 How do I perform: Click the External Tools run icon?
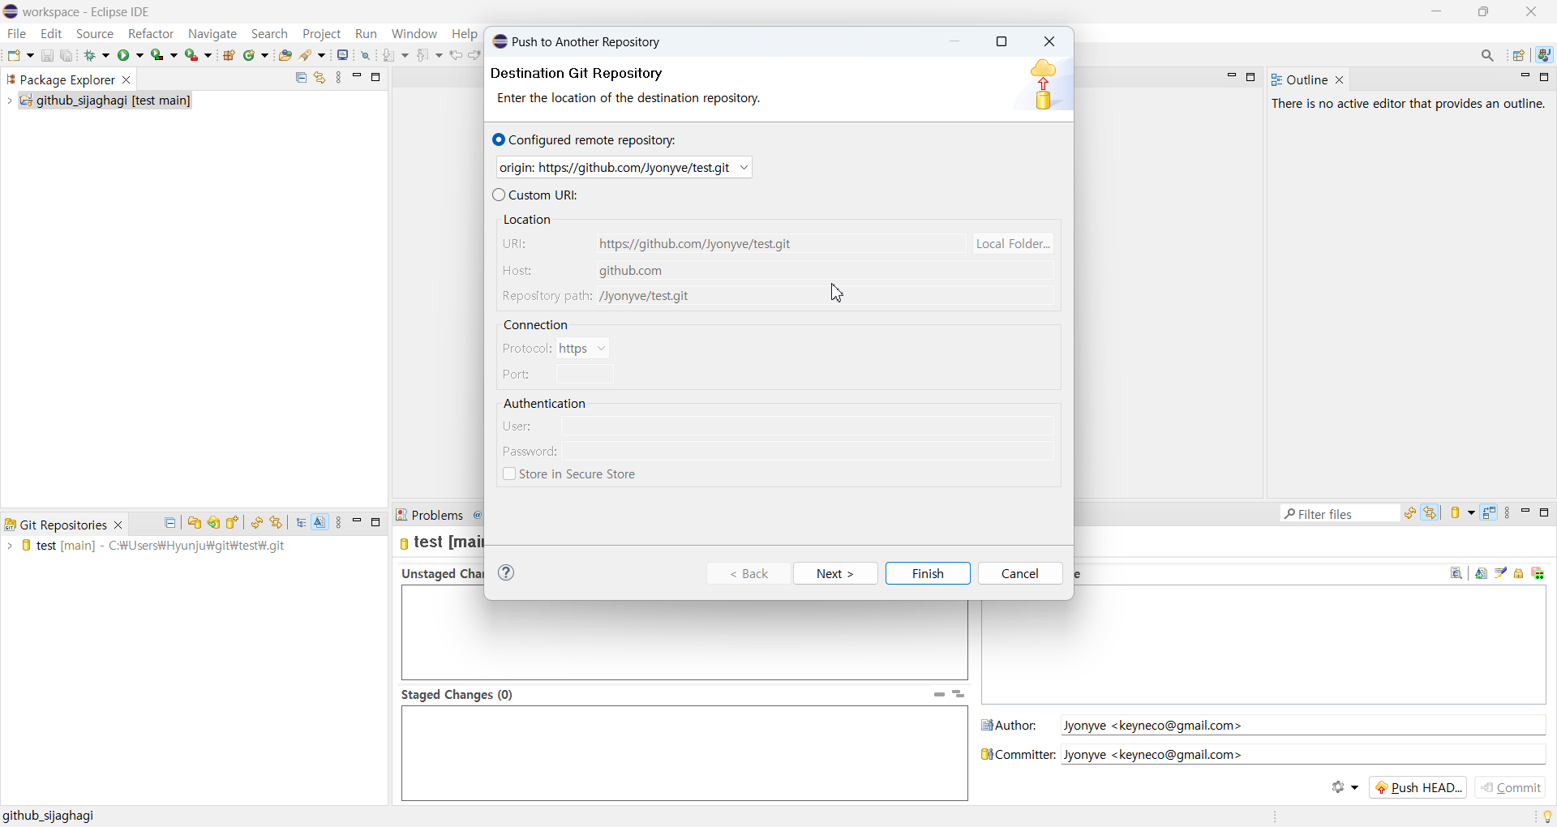click(x=191, y=55)
